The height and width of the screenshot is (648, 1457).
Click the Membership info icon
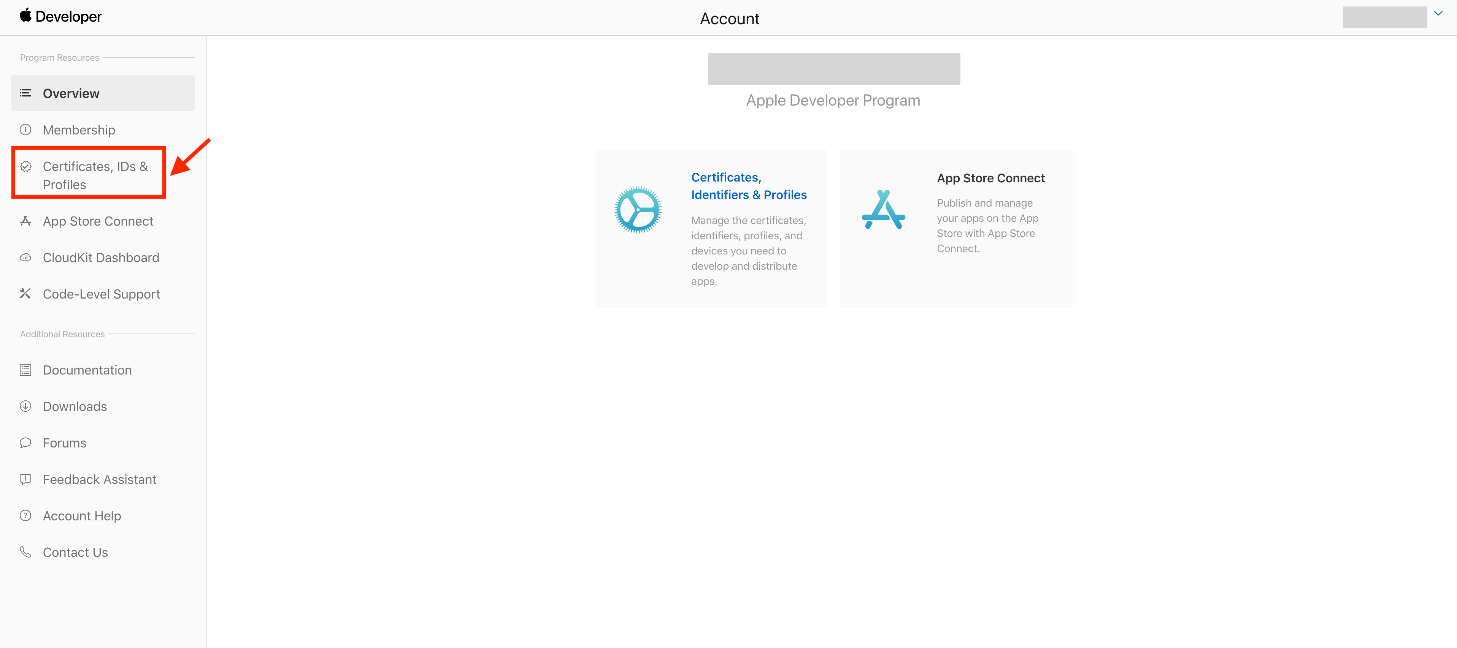click(25, 130)
